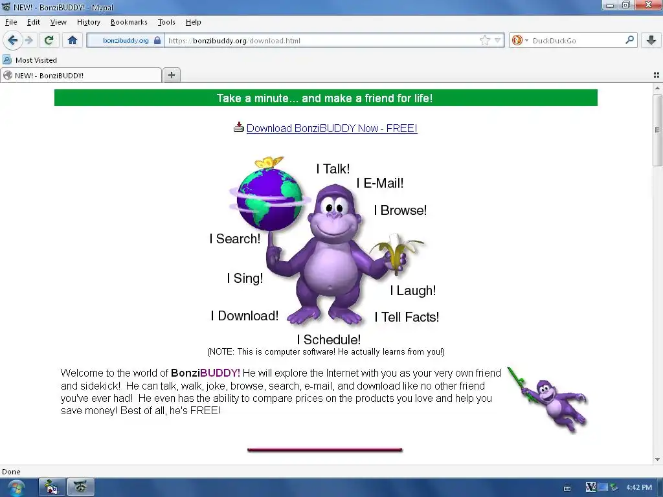Open the downloads arrow button
Viewport: 663px width, 497px height.
pyautogui.click(x=651, y=40)
